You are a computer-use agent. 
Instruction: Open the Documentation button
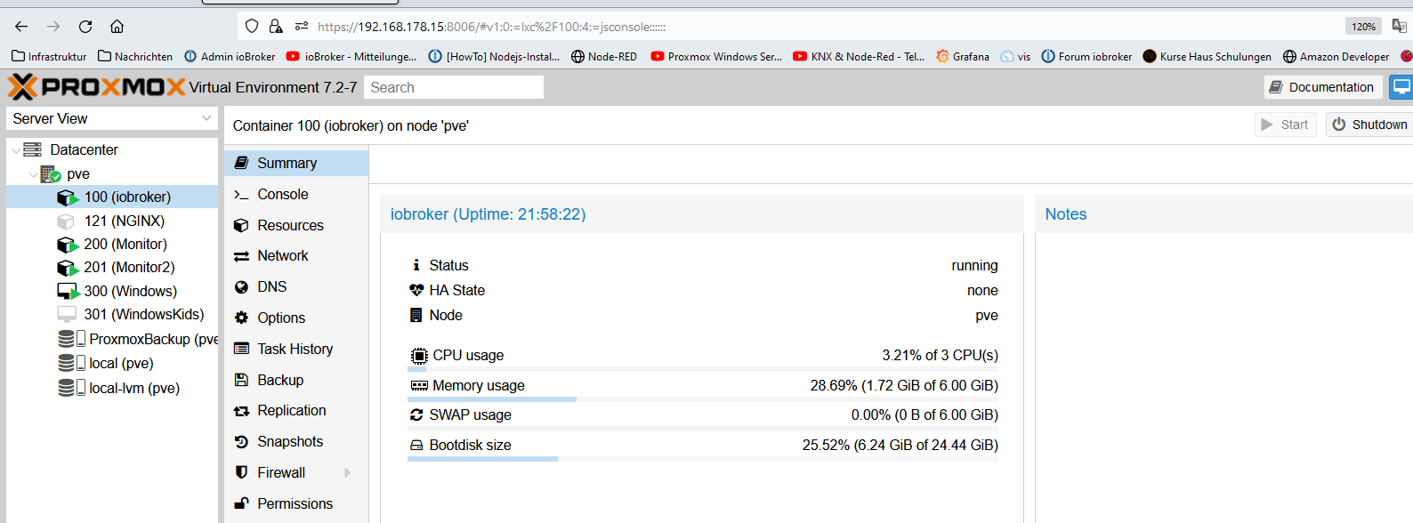point(1323,87)
